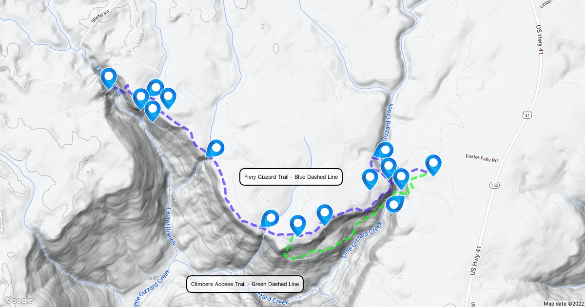Select the blue-trail marker just west of the green trail start
The width and height of the screenshot is (585, 307).
click(270, 219)
